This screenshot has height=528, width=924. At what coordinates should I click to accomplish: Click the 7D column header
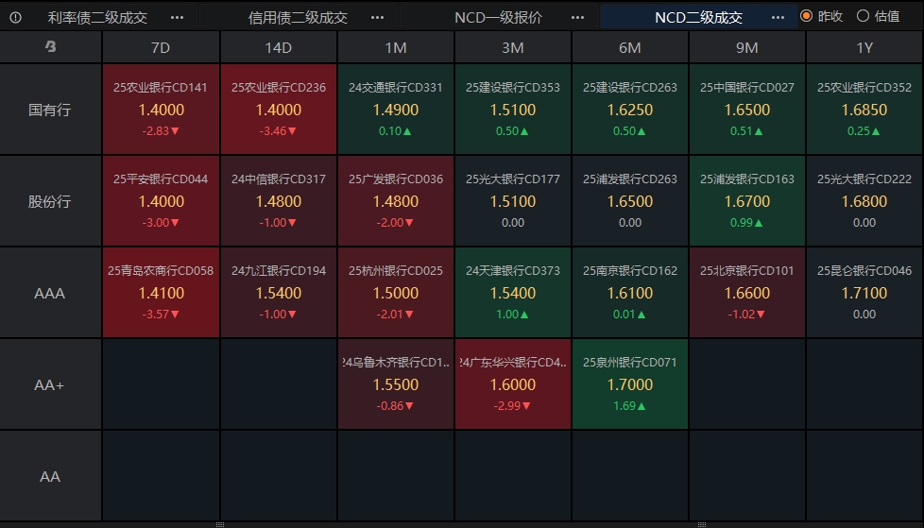point(161,47)
